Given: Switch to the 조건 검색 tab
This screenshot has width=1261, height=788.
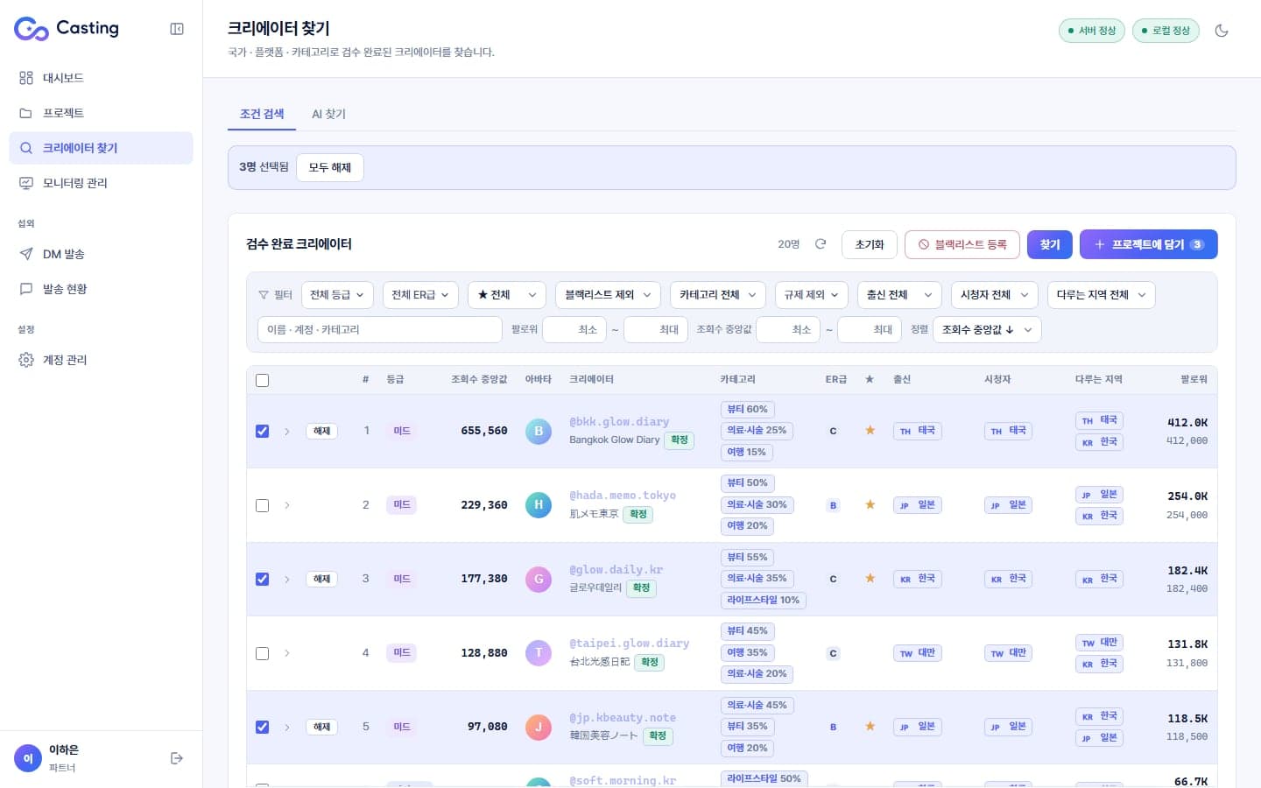Looking at the screenshot, I should [262, 114].
